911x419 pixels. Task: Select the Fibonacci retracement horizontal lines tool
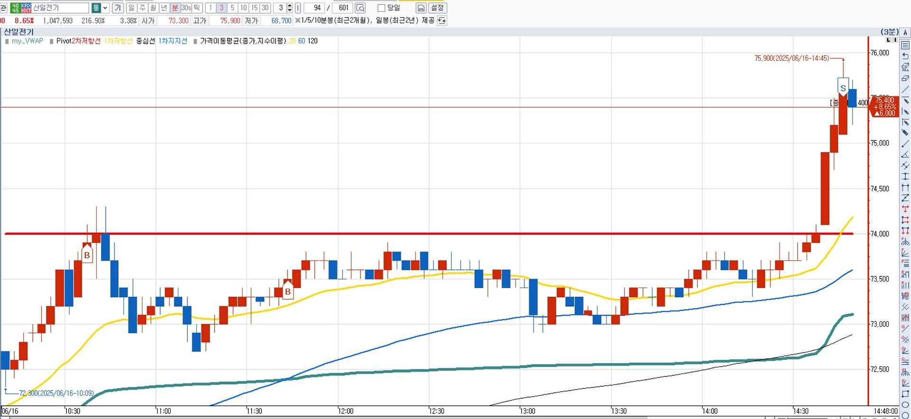pyautogui.click(x=905, y=264)
